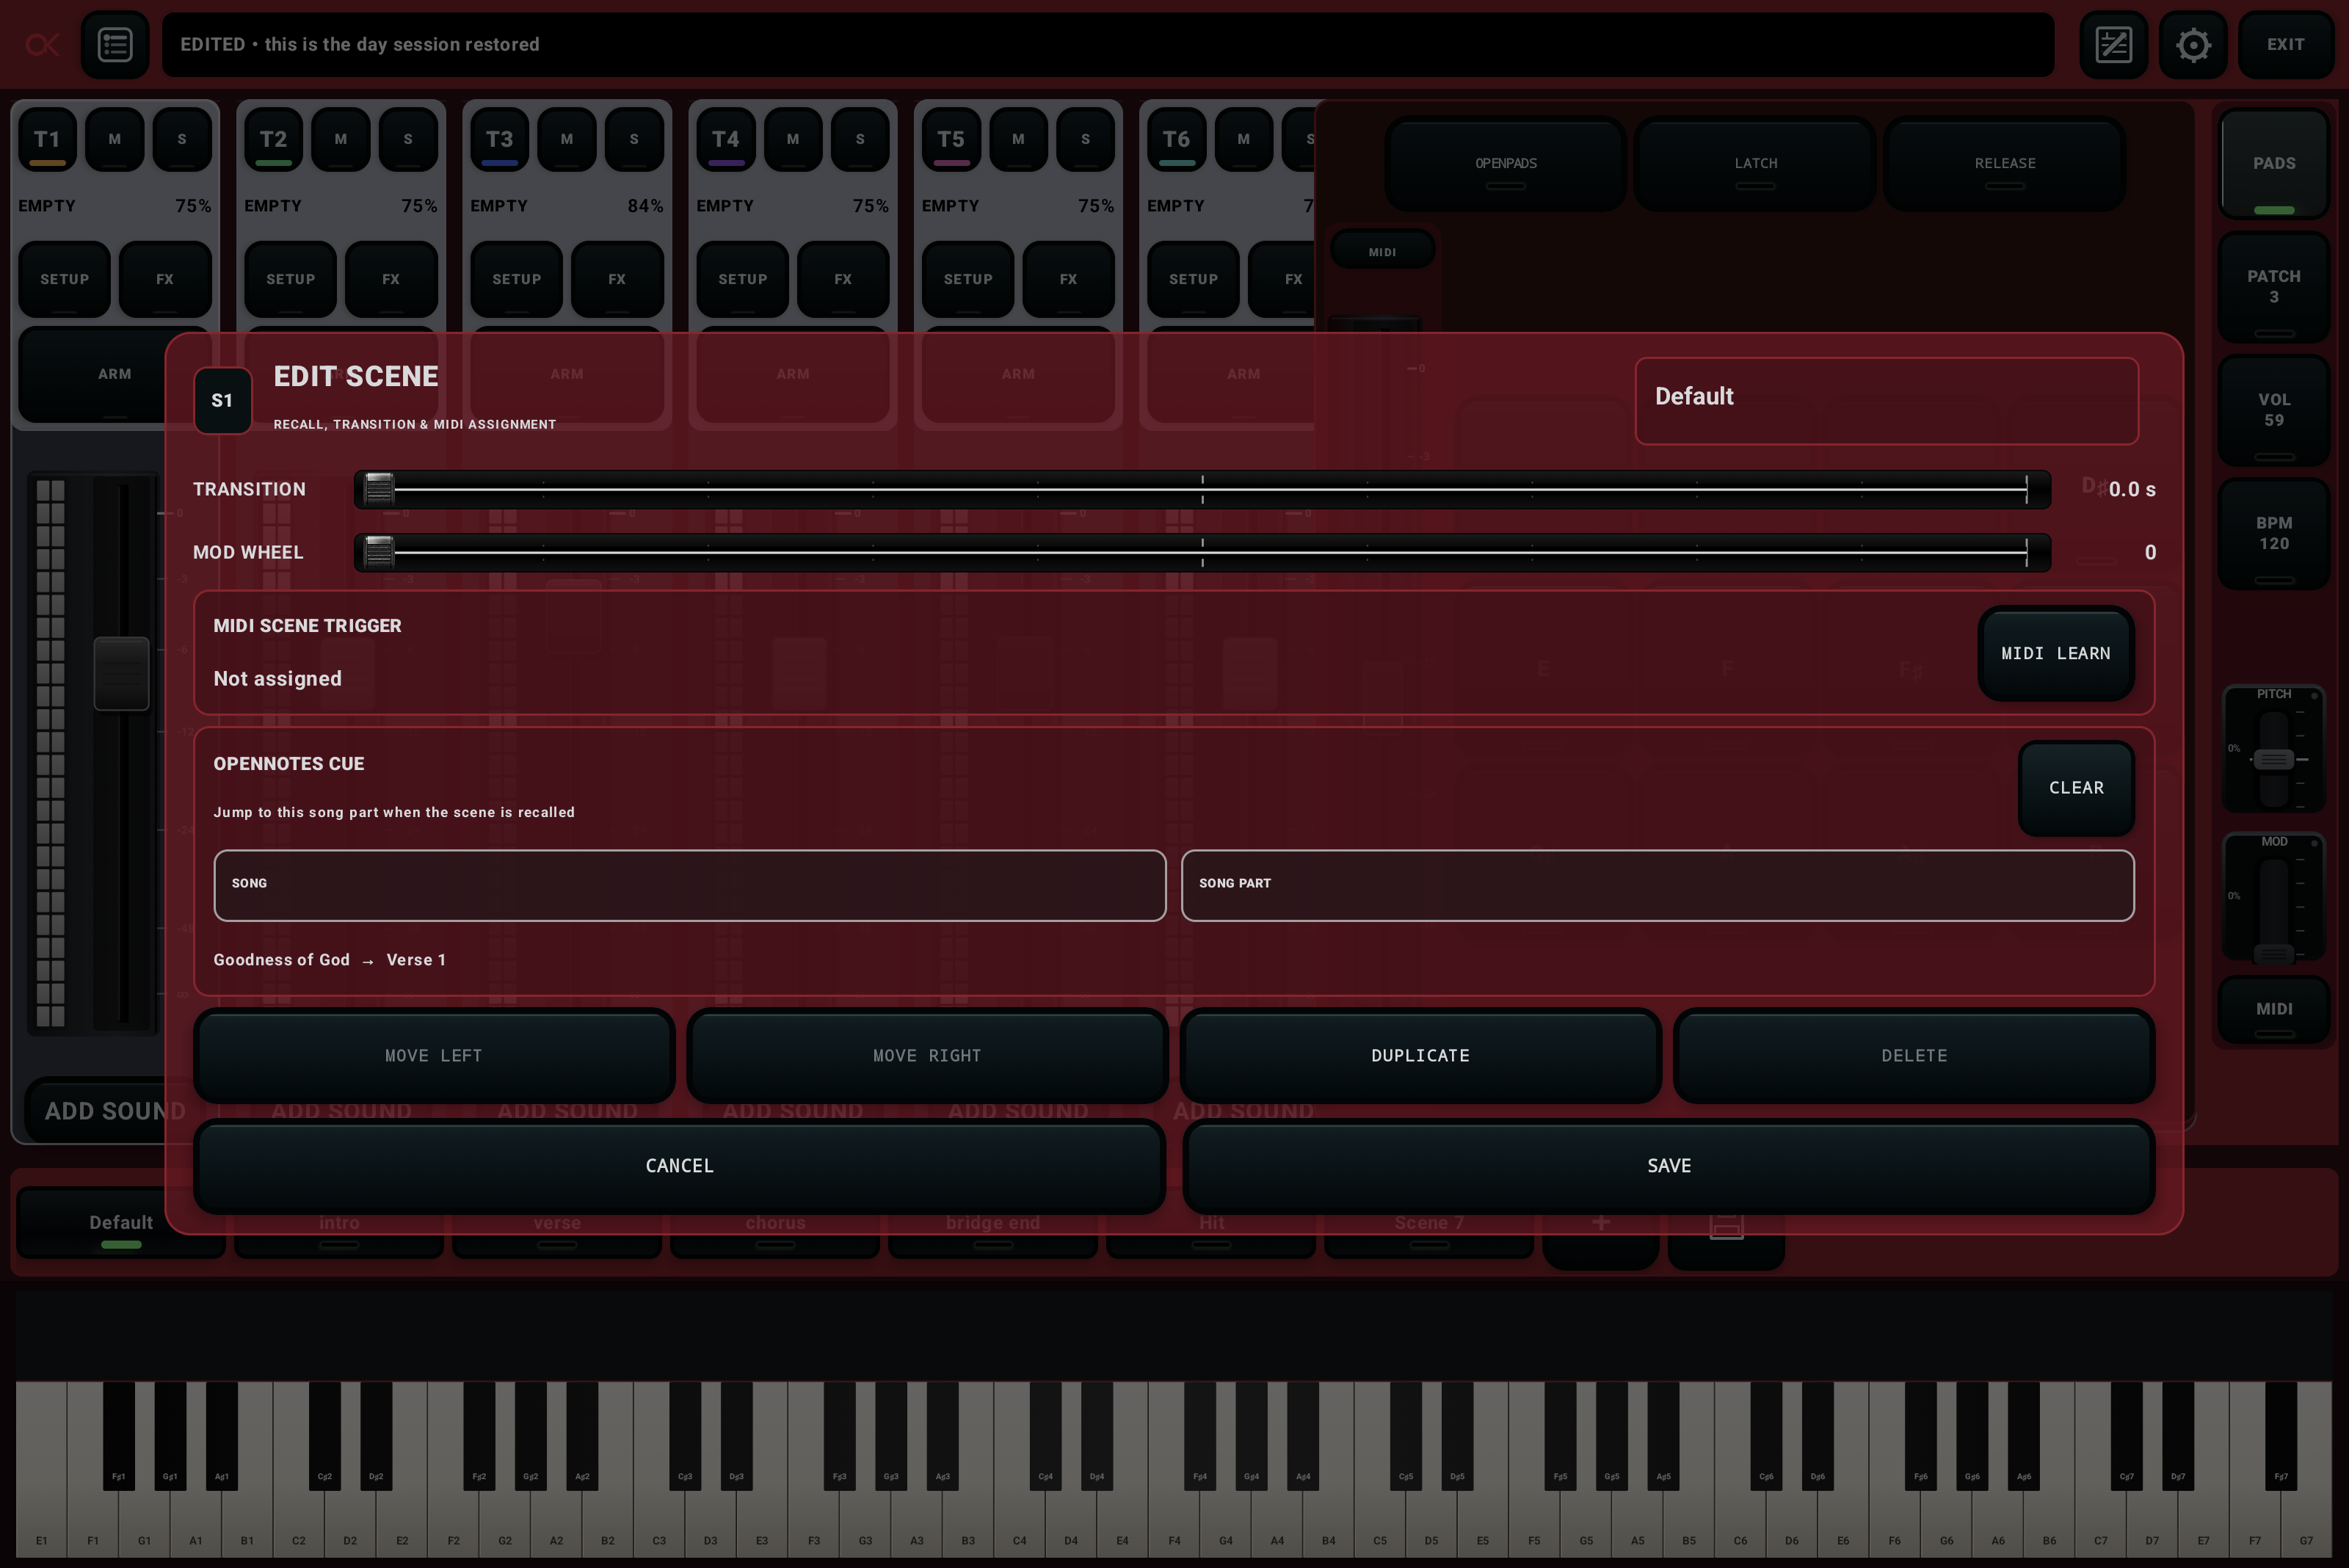Open SETUP for track T1
Screen dimensions: 2349x1568
pos(64,279)
